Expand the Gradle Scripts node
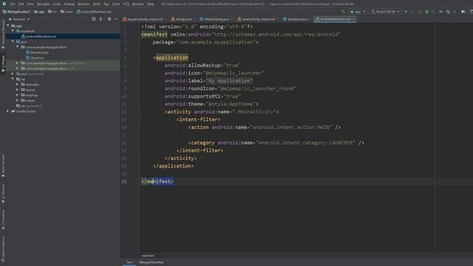The image size is (473, 266). [8, 112]
